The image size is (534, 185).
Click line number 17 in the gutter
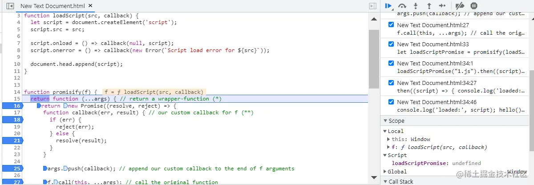tap(17, 113)
